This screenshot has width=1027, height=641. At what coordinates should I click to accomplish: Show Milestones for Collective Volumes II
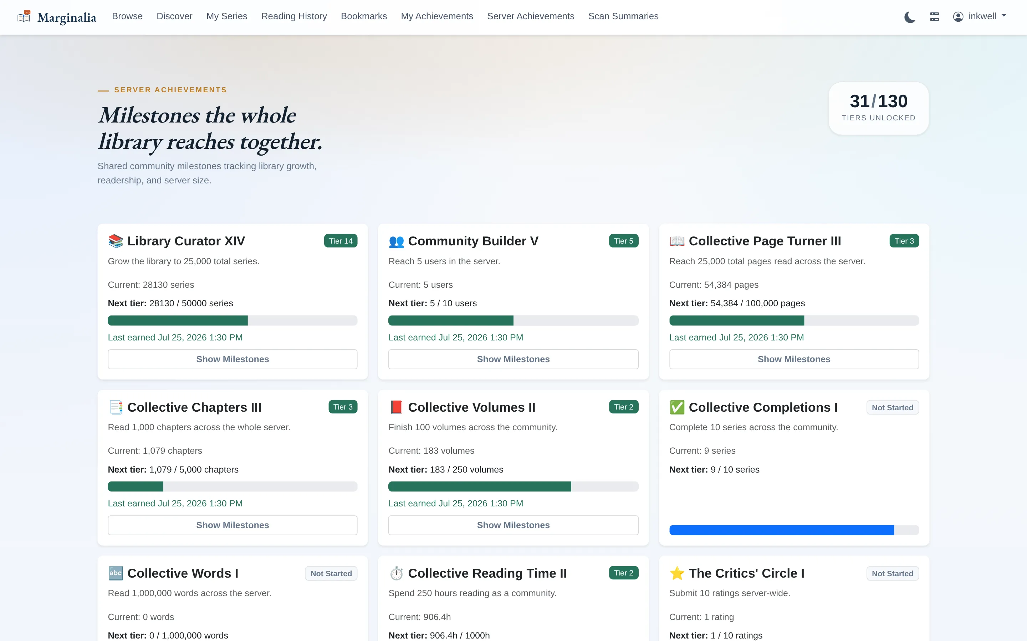click(513, 525)
